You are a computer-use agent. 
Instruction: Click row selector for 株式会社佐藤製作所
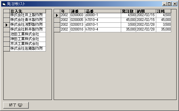coord(7,49)
